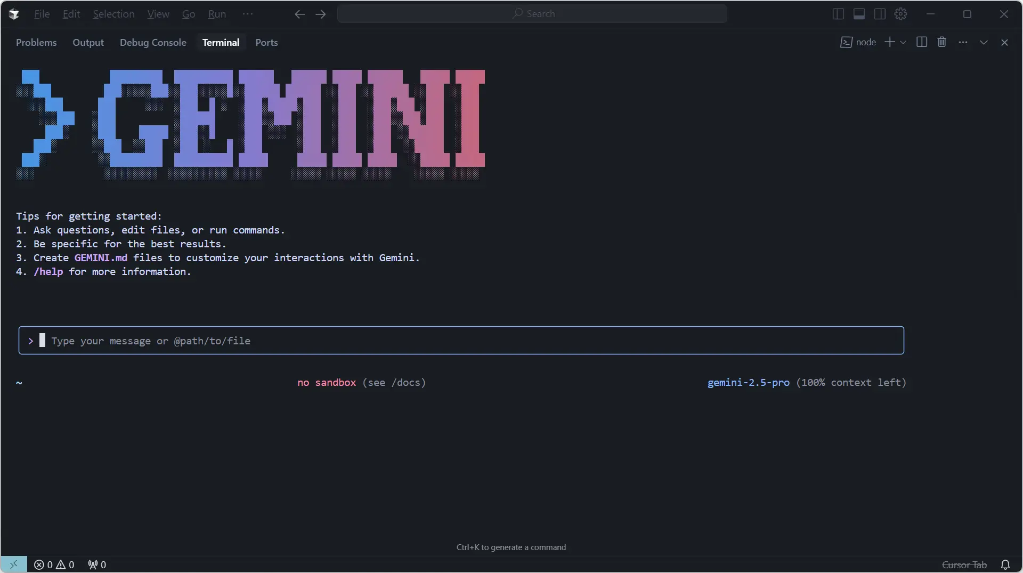The image size is (1023, 573).
Task: Click the GEMINI.md text in tips
Action: click(101, 258)
